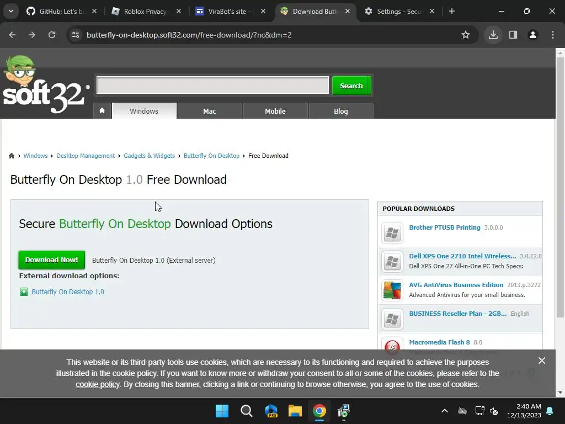Close the Roblox Privacy tab

(x=179, y=11)
